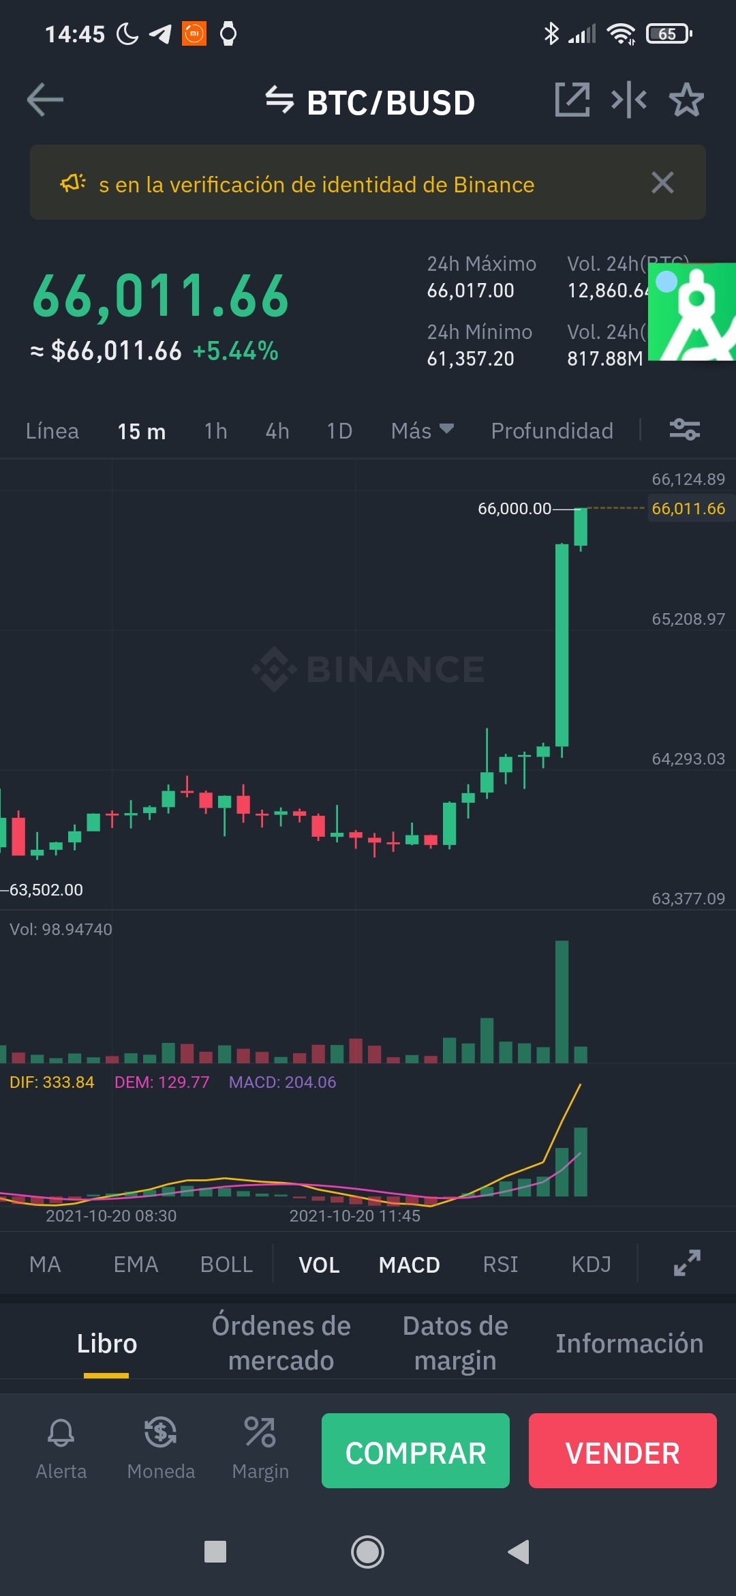This screenshot has width=736, height=1596.
Task: Open the share icon for BTC/BUSD
Action: click(572, 100)
